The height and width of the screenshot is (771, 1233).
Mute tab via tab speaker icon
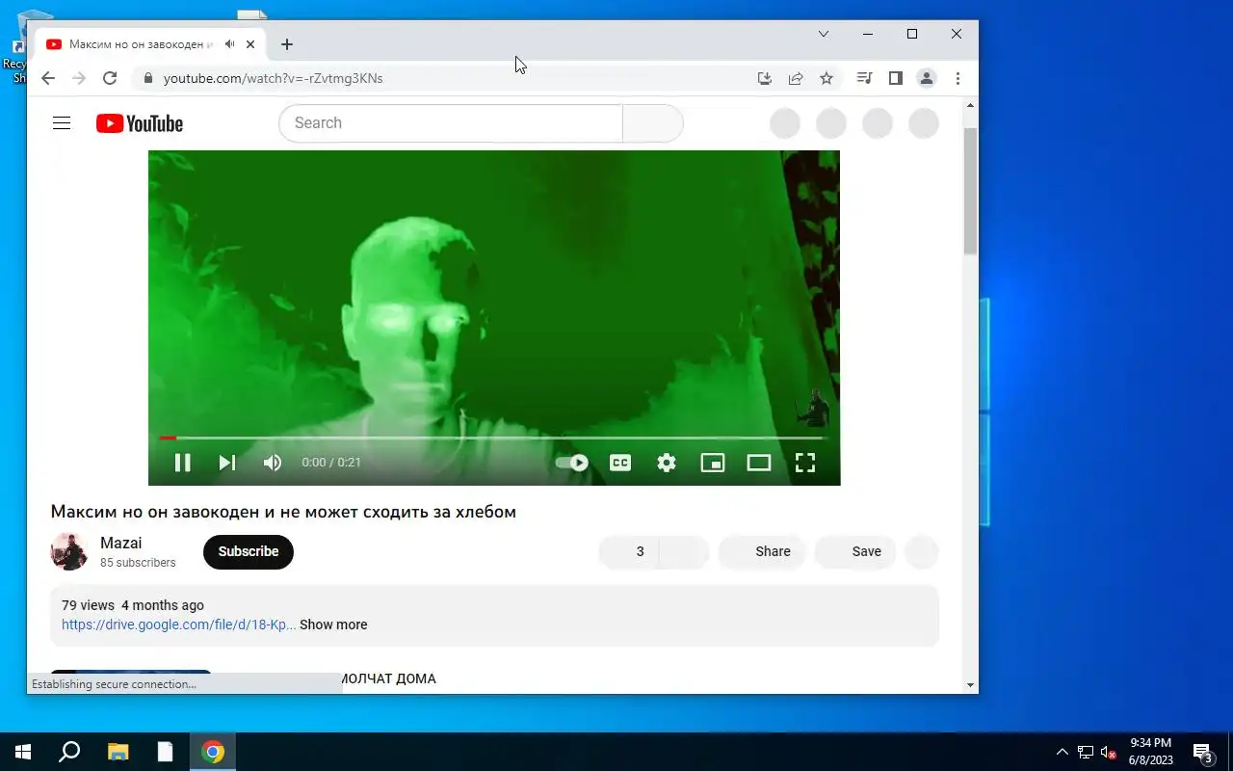pyautogui.click(x=229, y=44)
